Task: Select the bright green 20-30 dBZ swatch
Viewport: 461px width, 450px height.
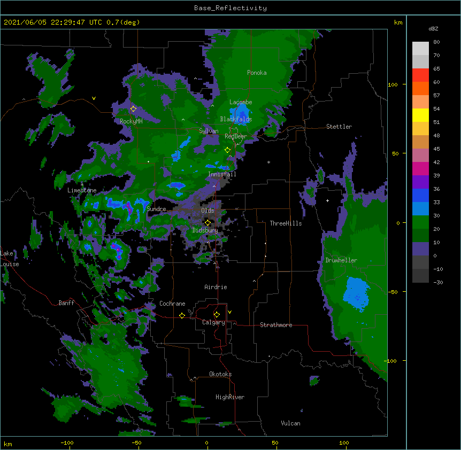Action: [x=420, y=222]
